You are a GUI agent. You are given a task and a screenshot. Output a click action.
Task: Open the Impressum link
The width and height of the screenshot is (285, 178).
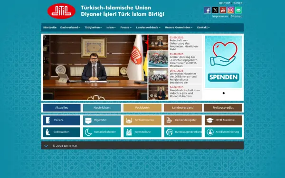pyautogui.click(x=220, y=16)
